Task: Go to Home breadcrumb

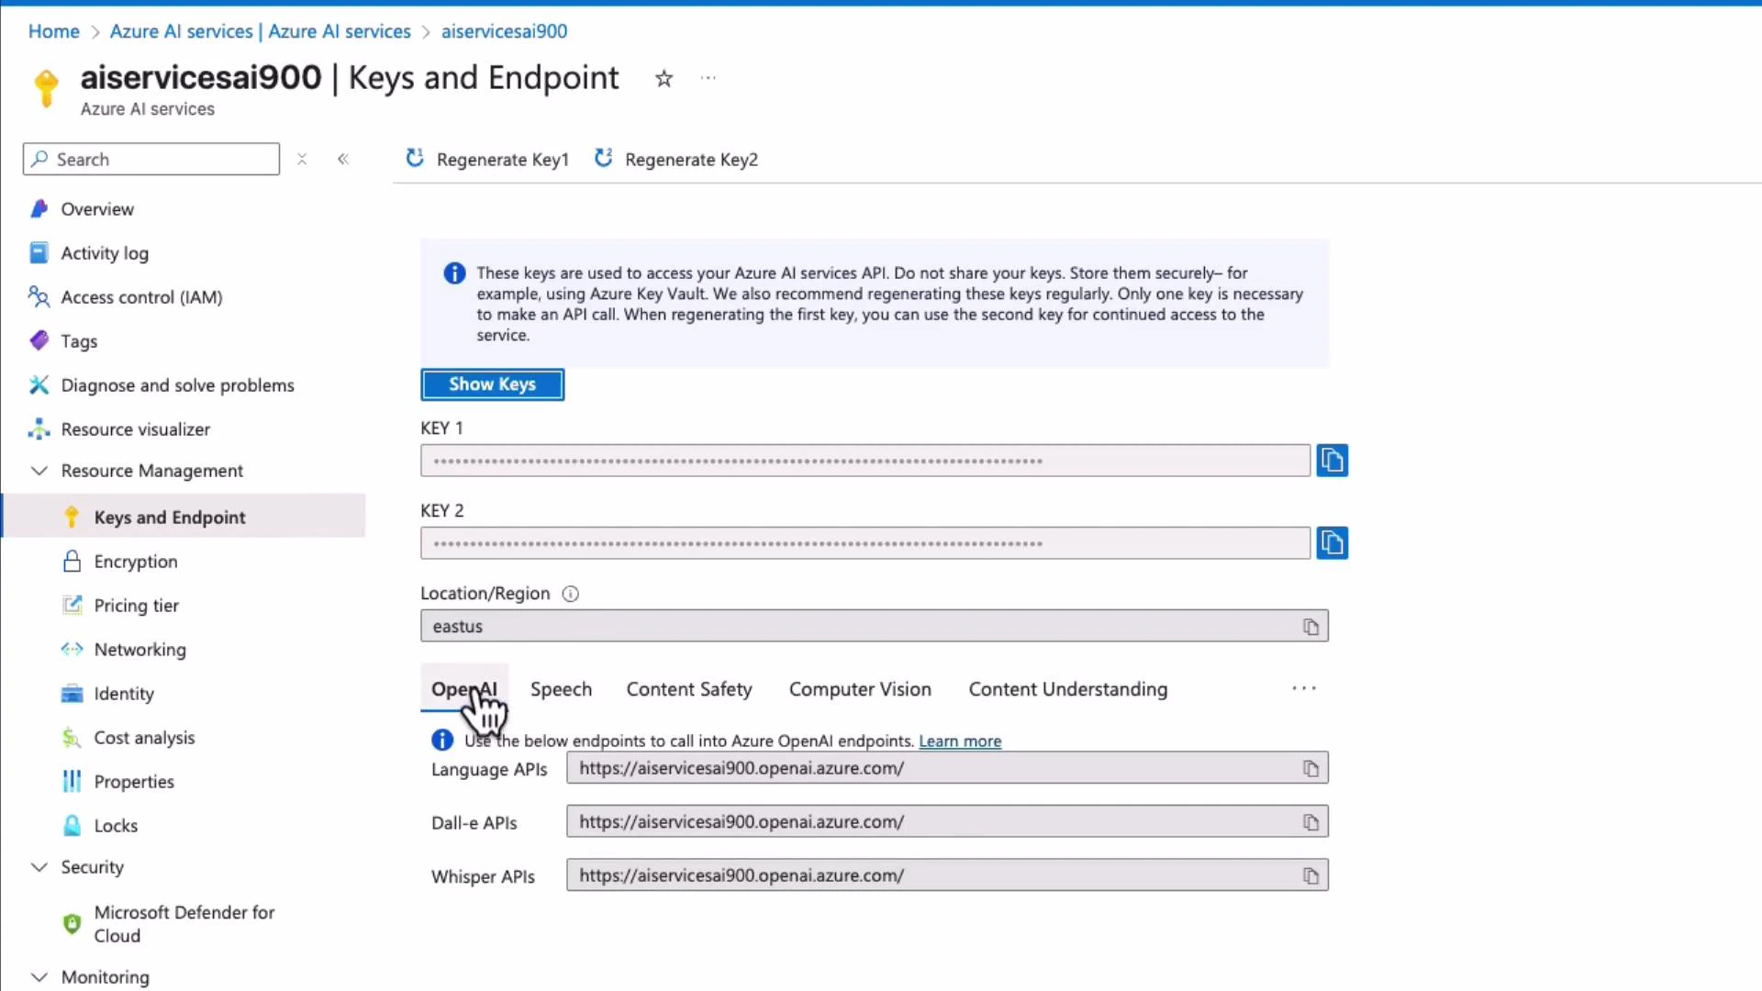Action: (x=54, y=31)
